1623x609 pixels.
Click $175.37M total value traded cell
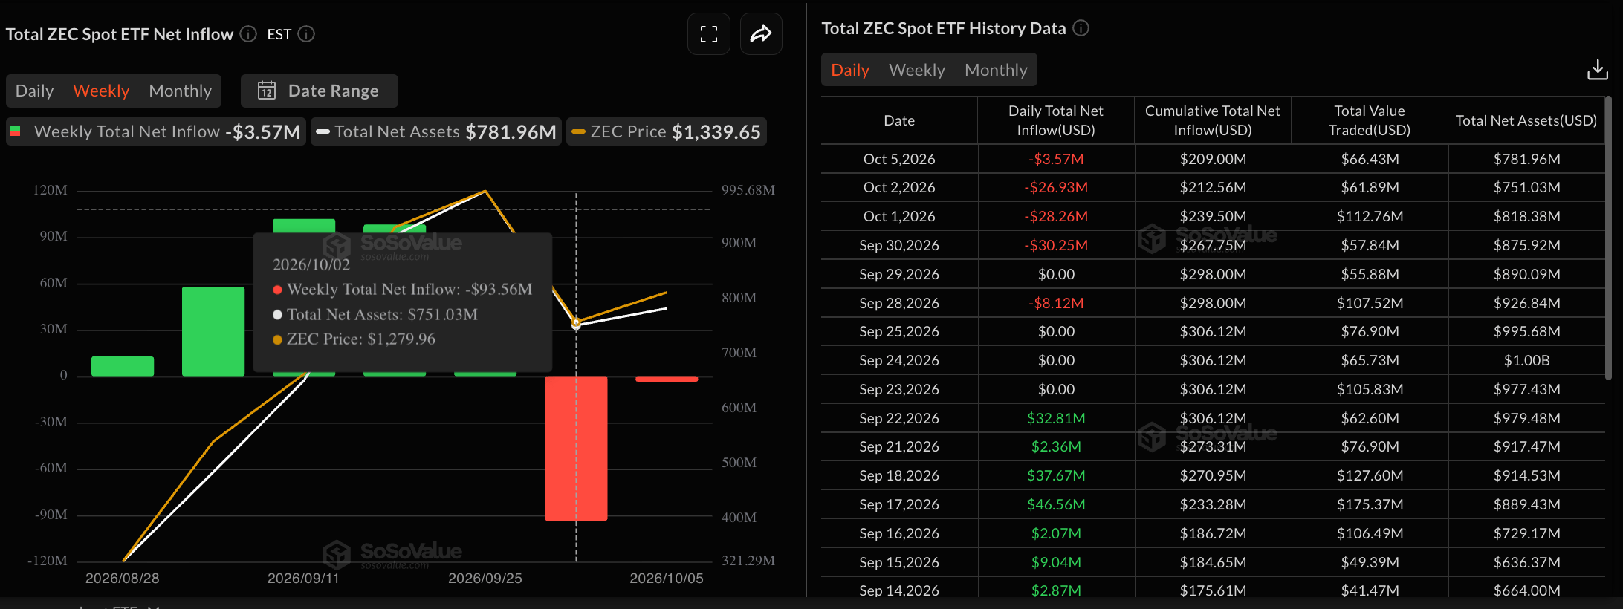[1370, 504]
